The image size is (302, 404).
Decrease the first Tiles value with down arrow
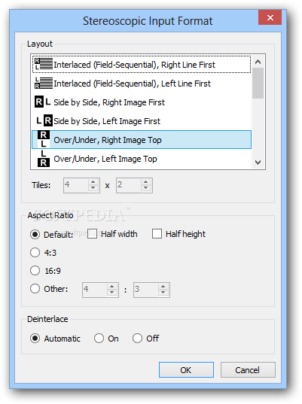point(93,188)
